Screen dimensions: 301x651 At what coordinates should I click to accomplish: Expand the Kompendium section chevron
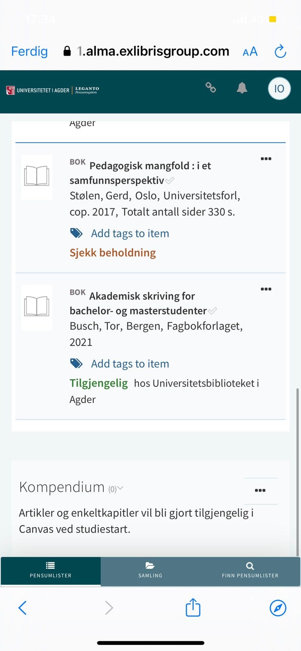(120, 488)
